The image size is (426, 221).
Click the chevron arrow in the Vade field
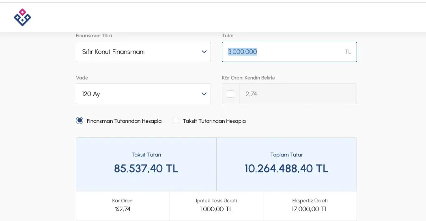(x=204, y=94)
